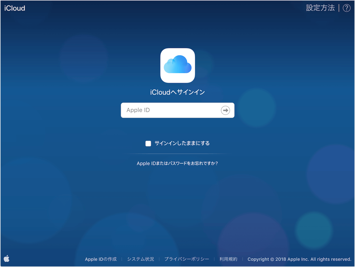Open the 設定方法 setup guide
This screenshot has height=267, width=355.
tap(320, 8)
